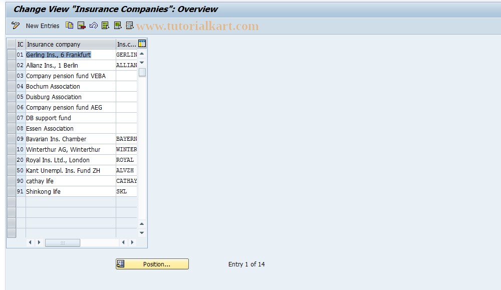The image size is (501, 290).
Task: Click the Deselect All icon
Action: (129, 26)
